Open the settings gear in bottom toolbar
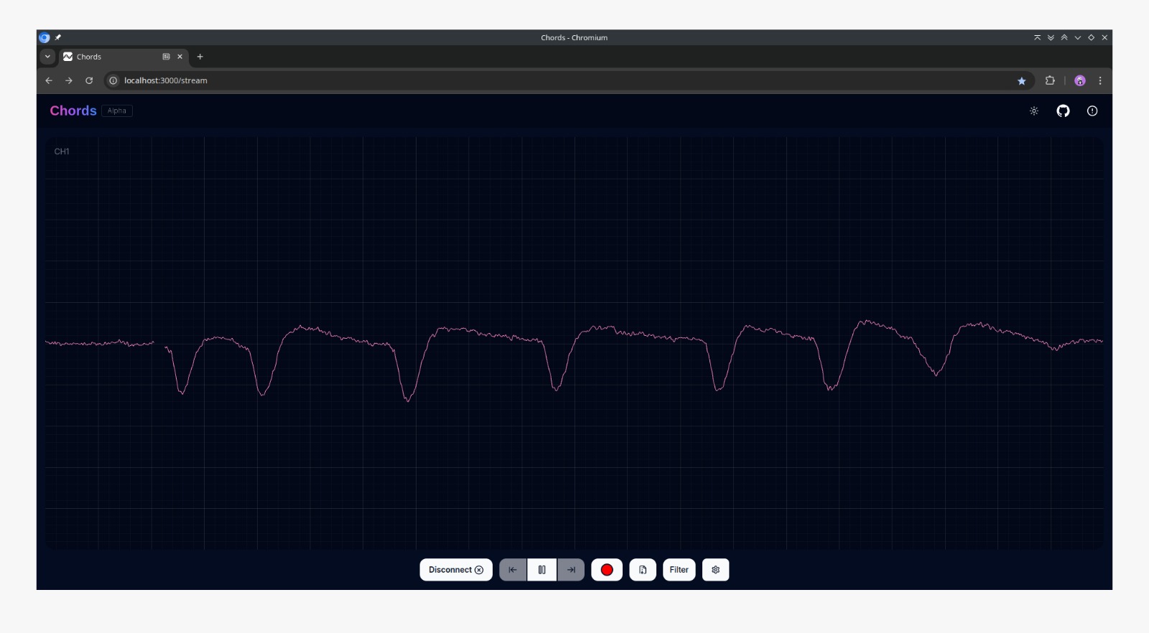1149x633 pixels. [x=715, y=570]
